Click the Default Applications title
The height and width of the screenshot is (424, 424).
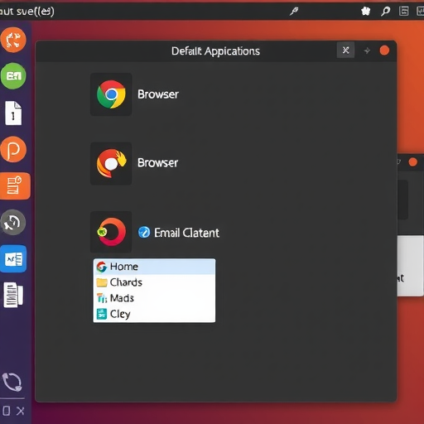tap(215, 51)
